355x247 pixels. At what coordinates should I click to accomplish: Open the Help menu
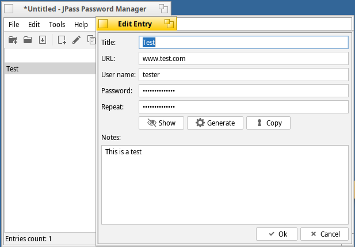[81, 25]
